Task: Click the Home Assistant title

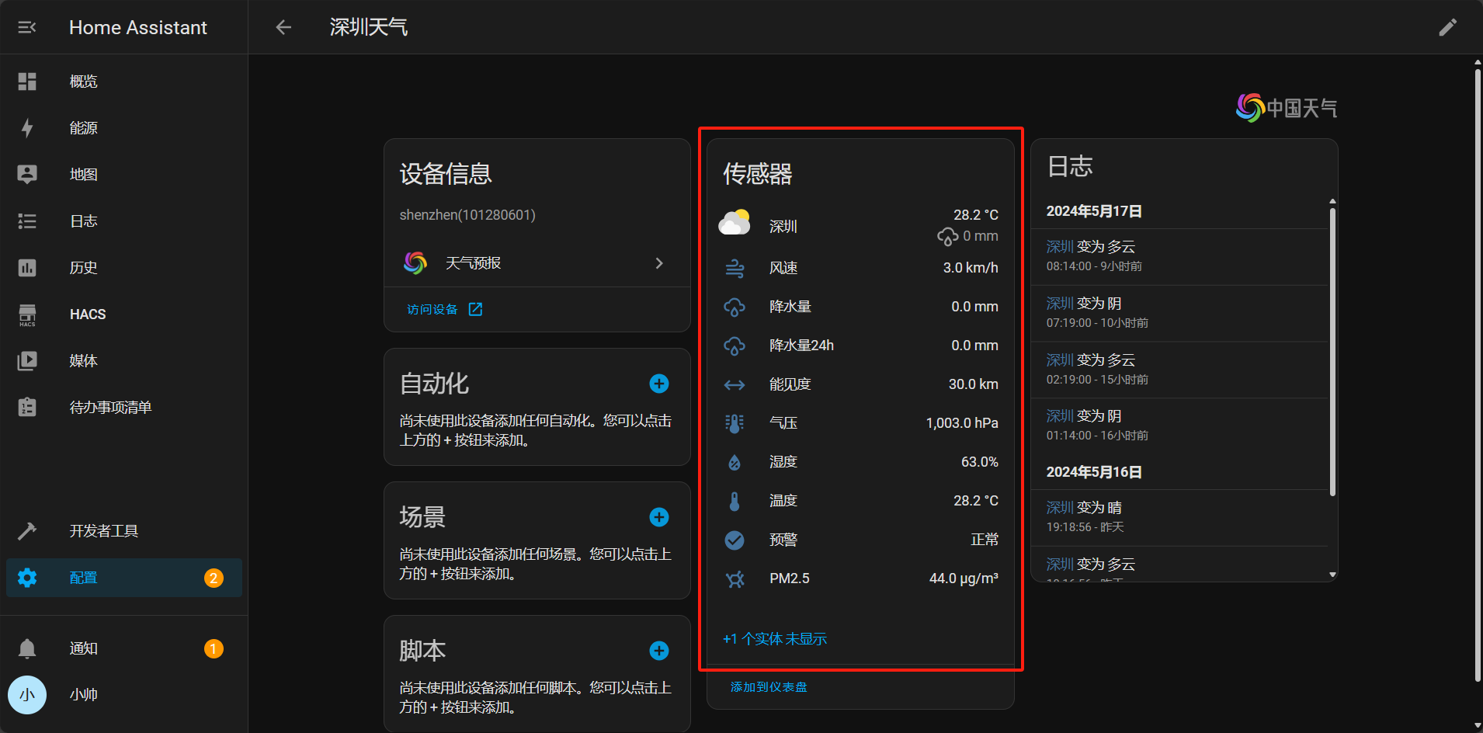Action: pyautogui.click(x=138, y=27)
